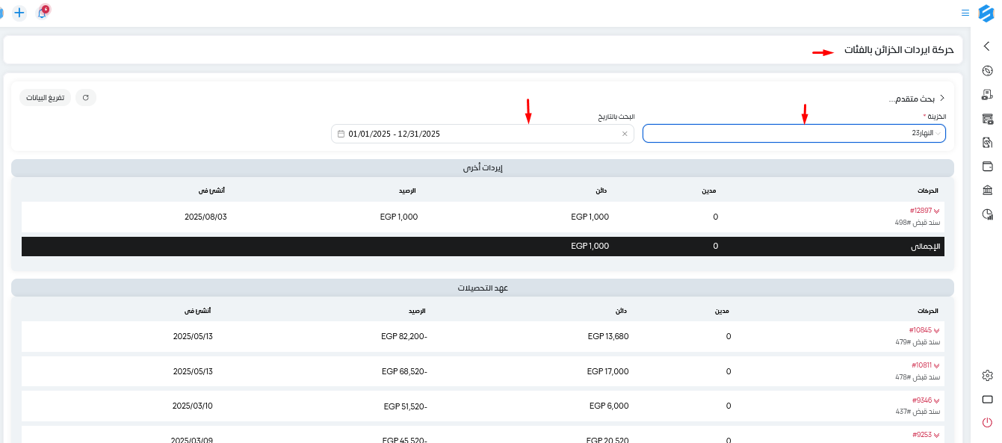
Task: Open settings gear in sidebar
Action: click(987, 375)
